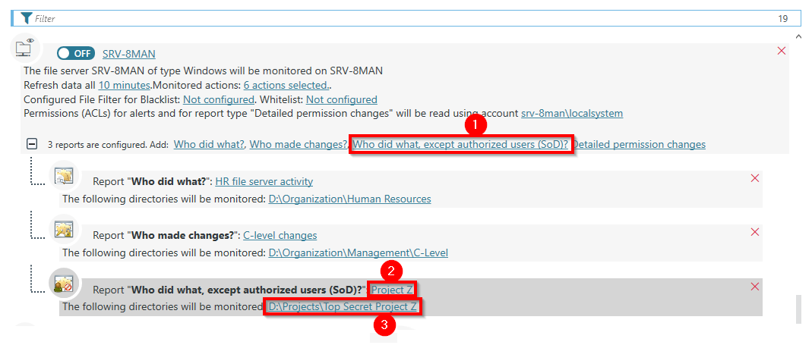Viewport: 812px width, 345px height.
Task: Configure the Blacklist file filter
Action: tap(218, 99)
